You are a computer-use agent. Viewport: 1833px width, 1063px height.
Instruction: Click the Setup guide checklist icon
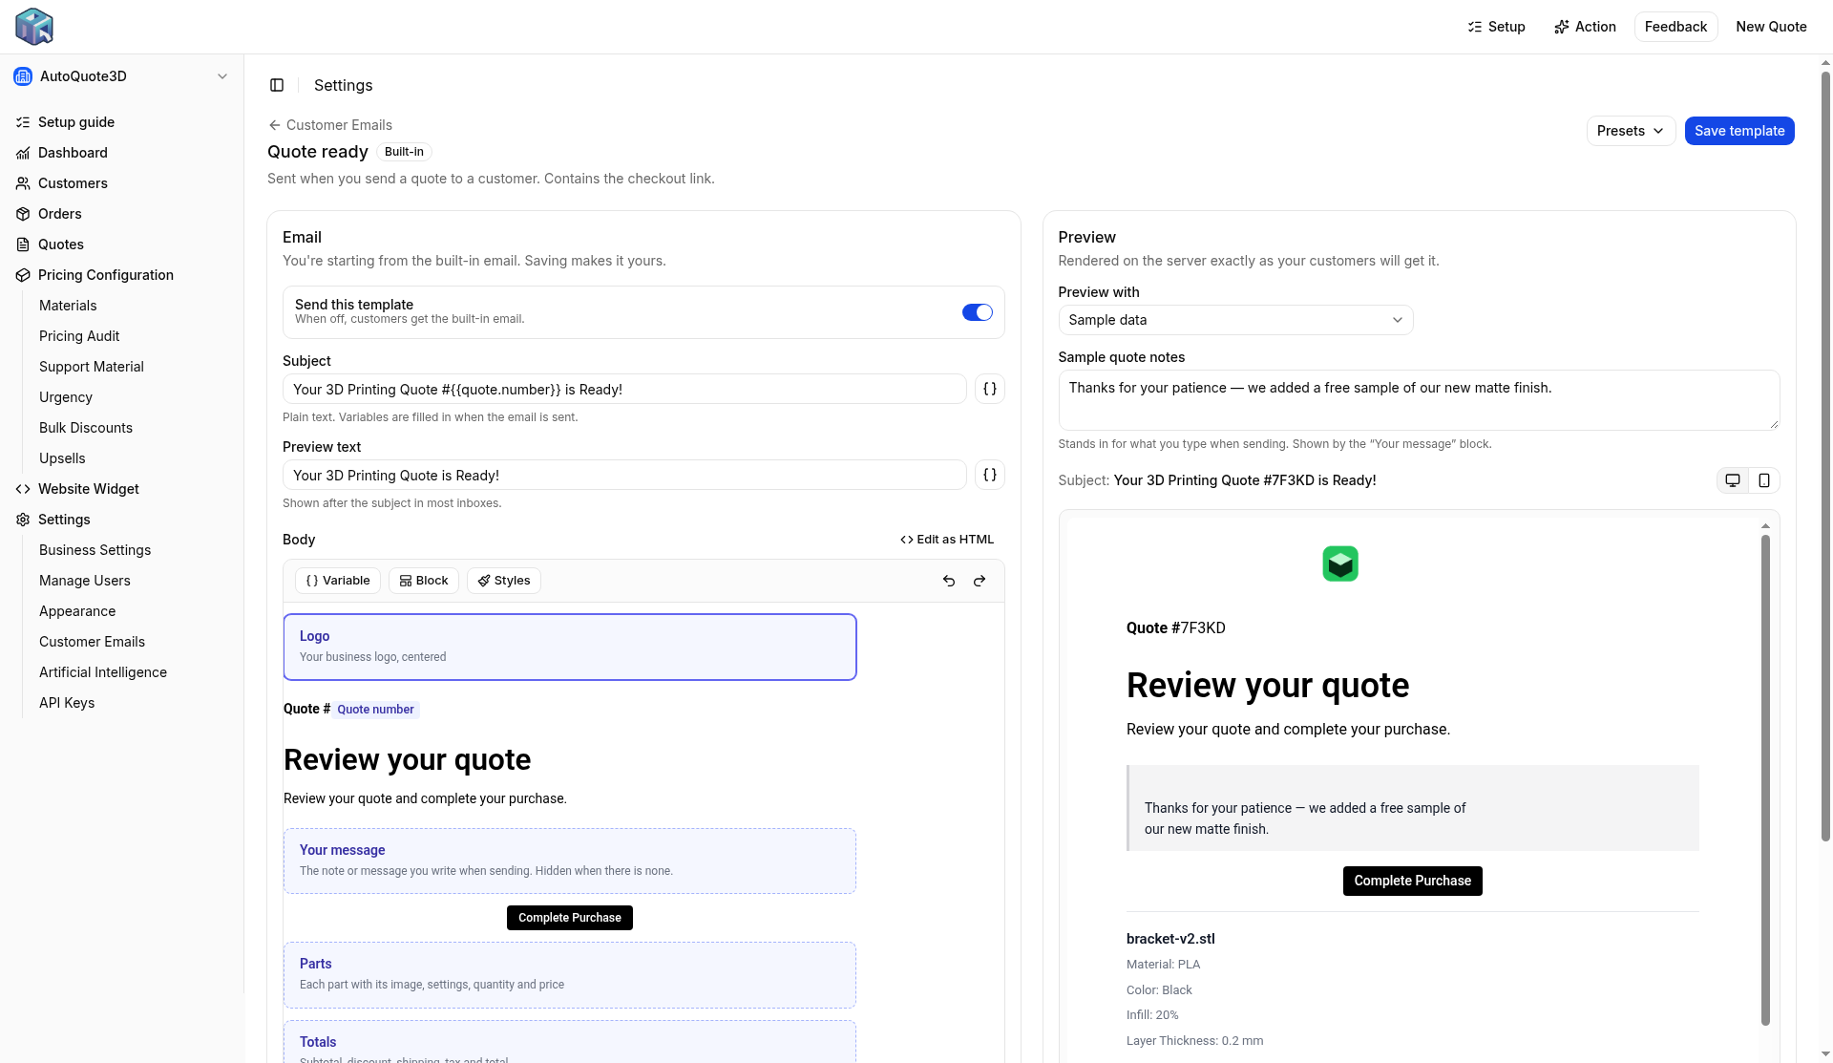(x=23, y=122)
